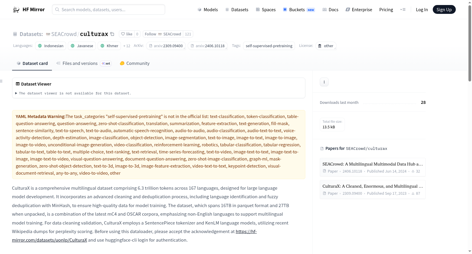The height and width of the screenshot is (254, 472).
Task: Open the arxiv:2406.10118 tag
Action: click(208, 46)
